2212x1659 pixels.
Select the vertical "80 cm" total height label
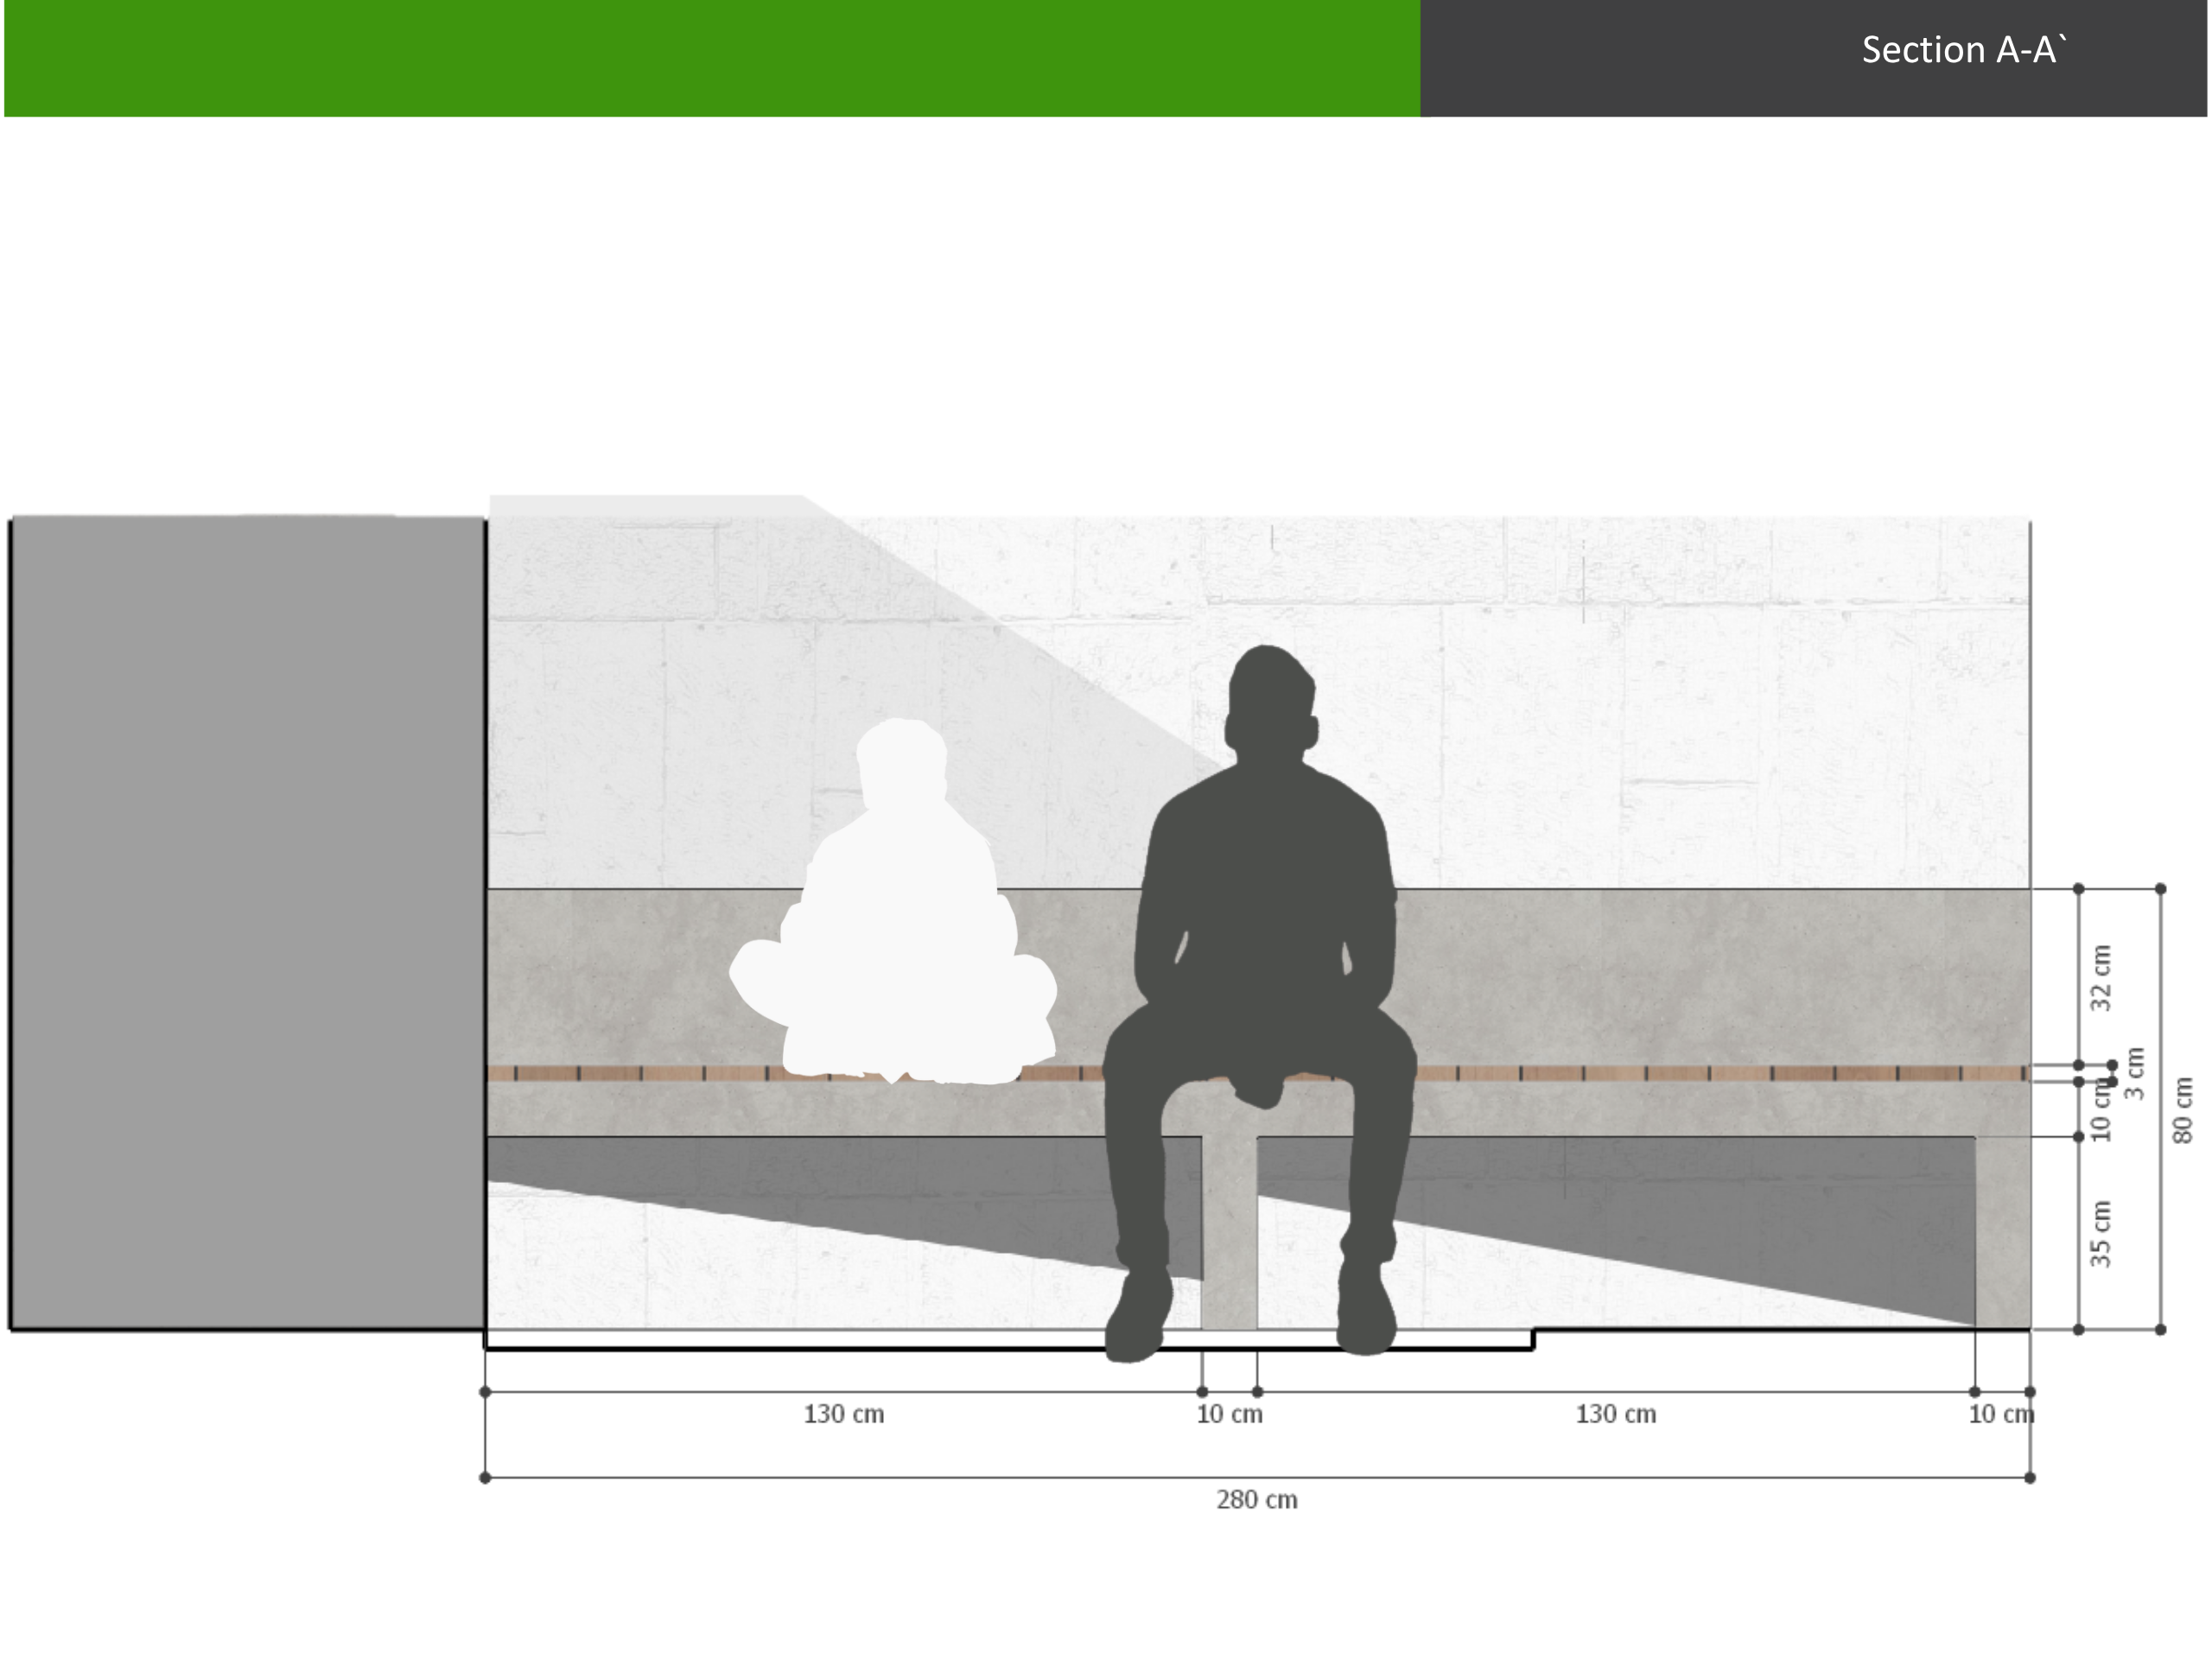click(2183, 1110)
